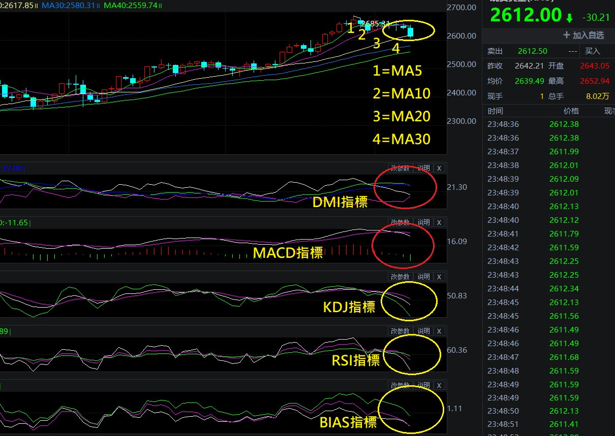Select the 23:48:47 tick row
The width and height of the screenshot is (615, 436).
(x=549, y=357)
